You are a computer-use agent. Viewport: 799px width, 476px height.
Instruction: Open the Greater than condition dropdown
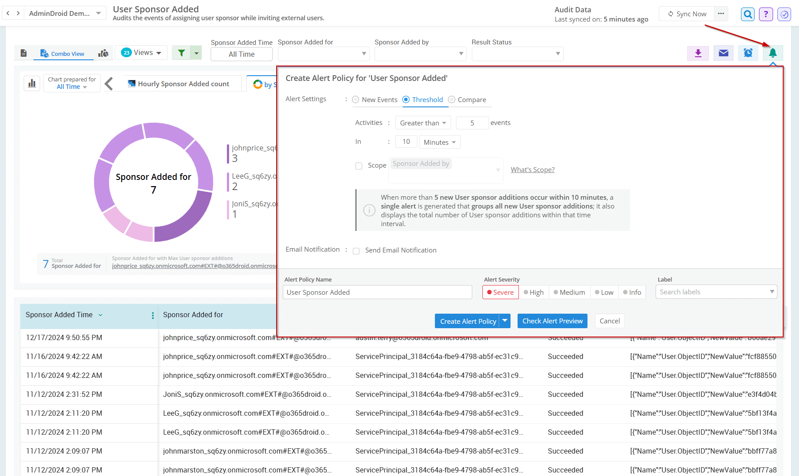[x=423, y=123]
